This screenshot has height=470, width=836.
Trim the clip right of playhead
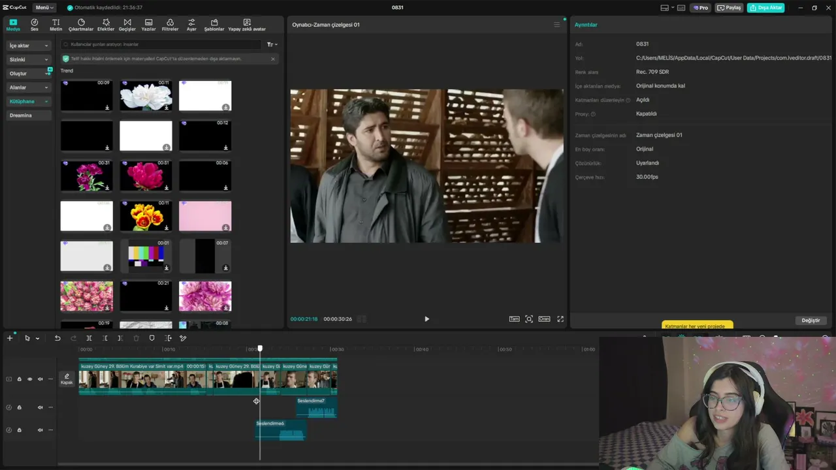click(120, 338)
